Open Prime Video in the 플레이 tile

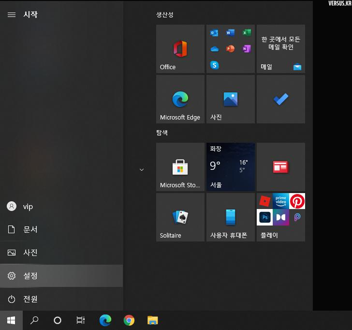point(281,201)
